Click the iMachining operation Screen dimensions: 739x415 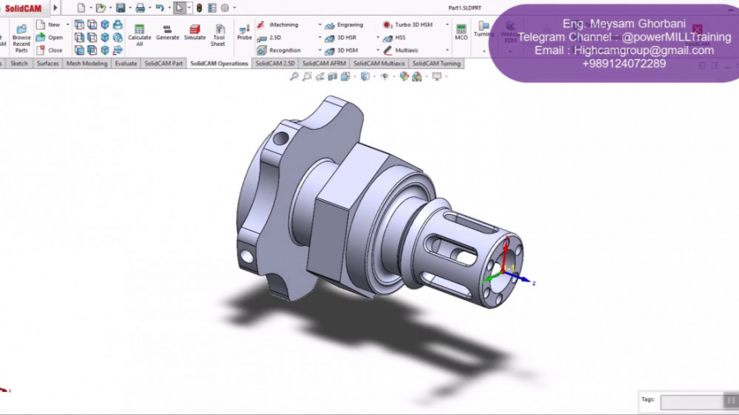tap(278, 25)
